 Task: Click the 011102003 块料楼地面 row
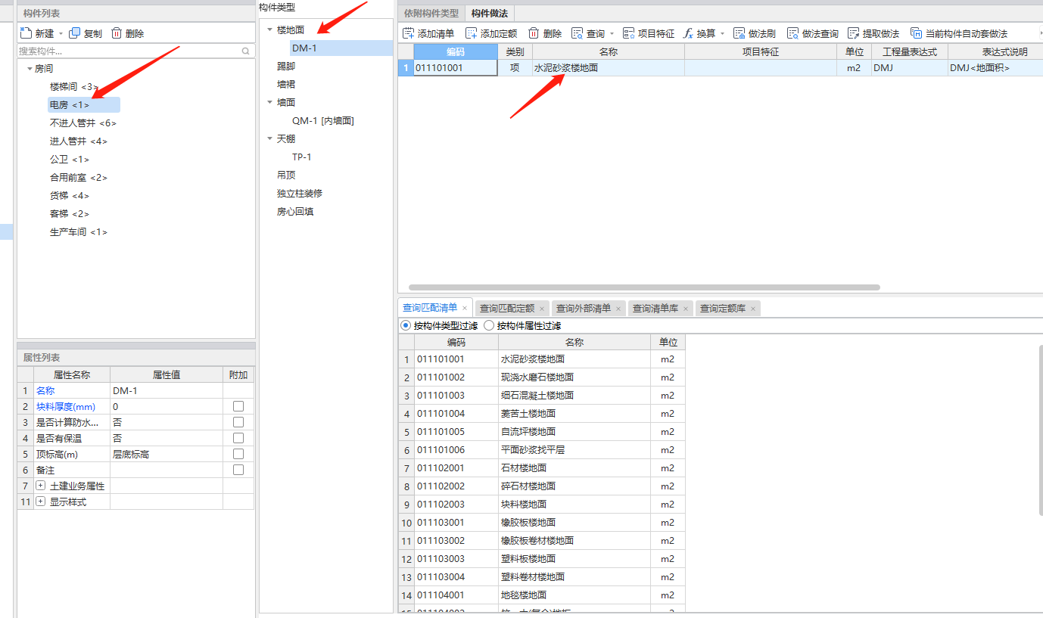[542, 505]
